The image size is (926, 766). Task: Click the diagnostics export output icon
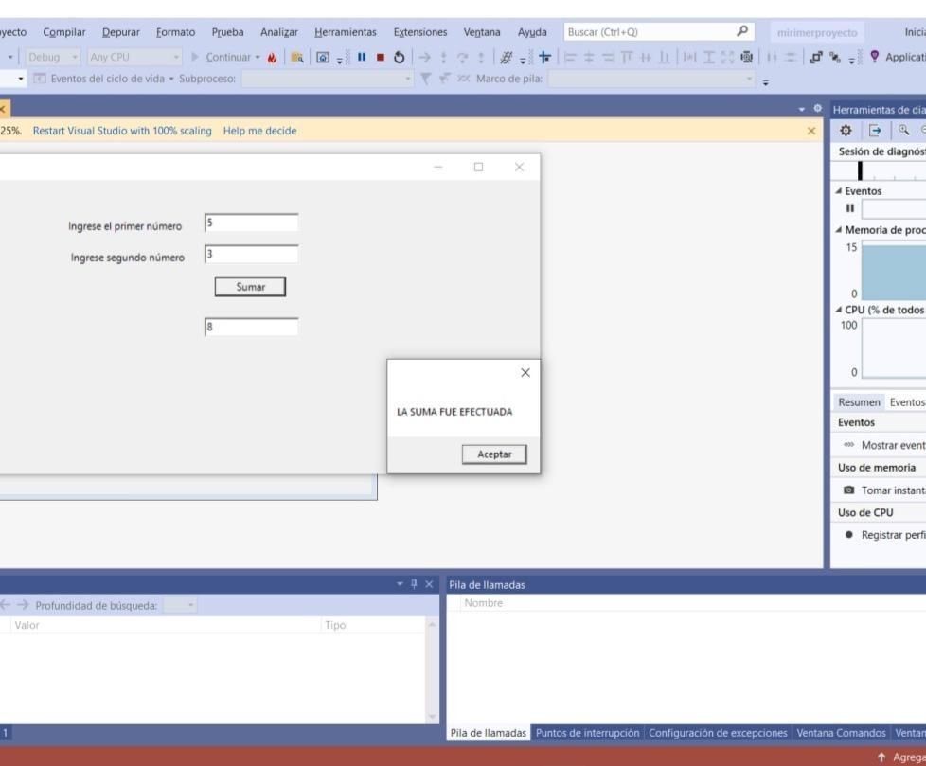(875, 131)
